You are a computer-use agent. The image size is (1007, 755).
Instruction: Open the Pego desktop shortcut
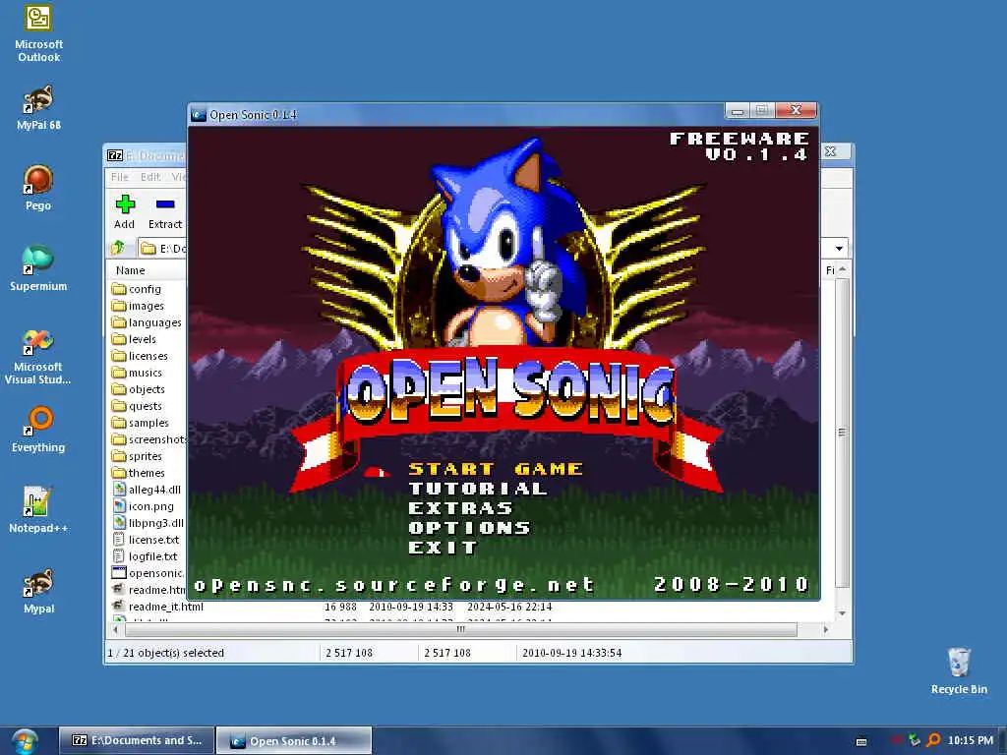(x=38, y=188)
